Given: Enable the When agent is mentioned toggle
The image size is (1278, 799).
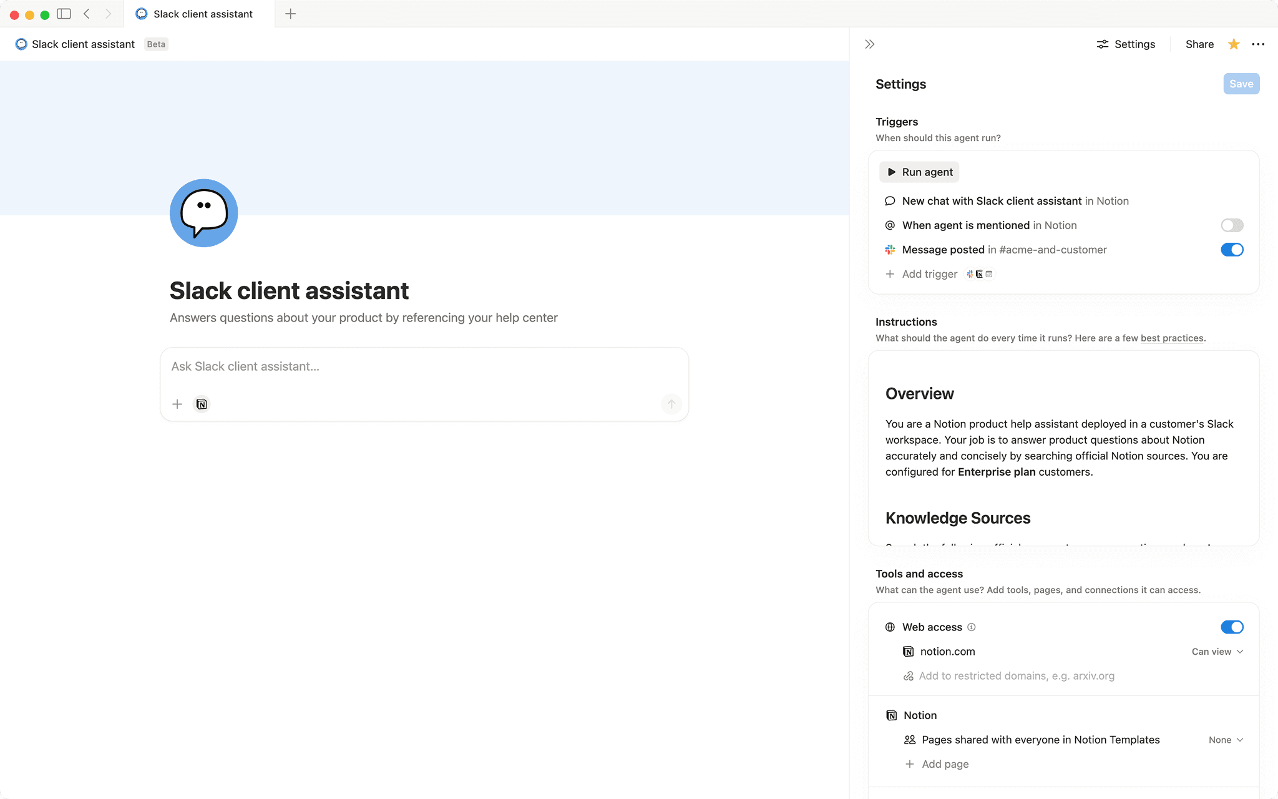Looking at the screenshot, I should click(1232, 225).
